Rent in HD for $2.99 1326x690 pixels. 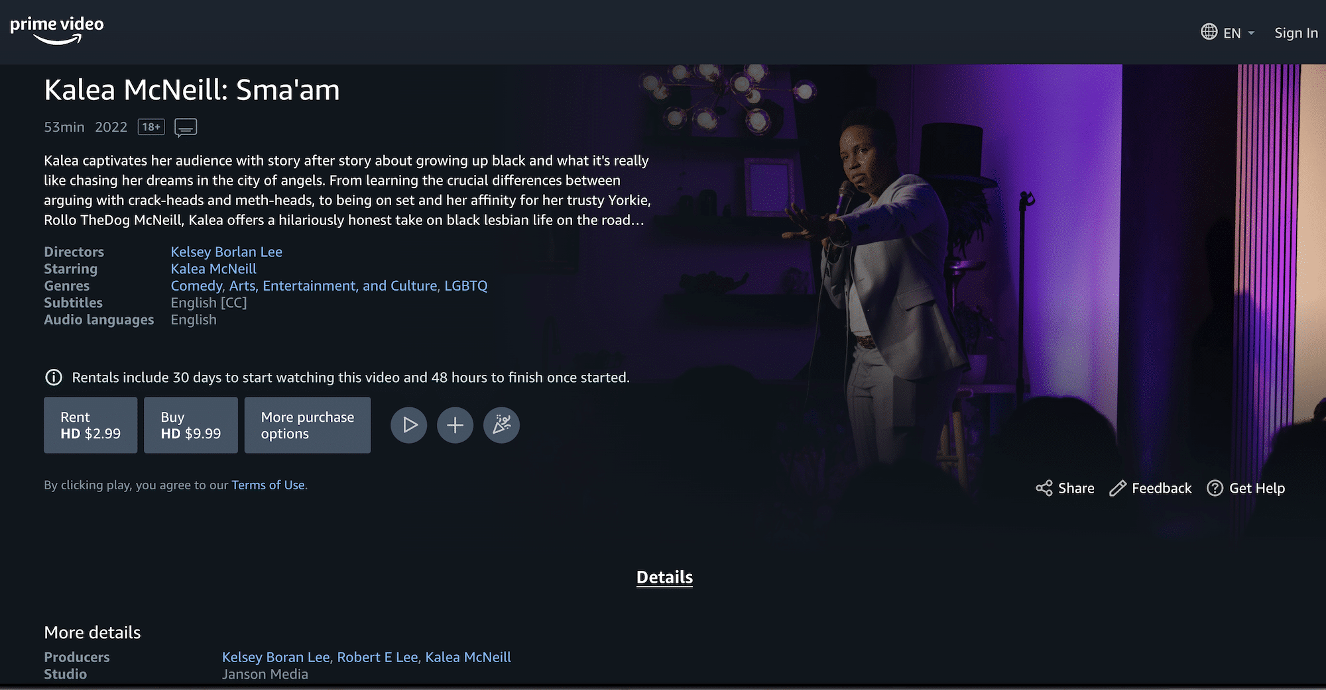pos(91,425)
